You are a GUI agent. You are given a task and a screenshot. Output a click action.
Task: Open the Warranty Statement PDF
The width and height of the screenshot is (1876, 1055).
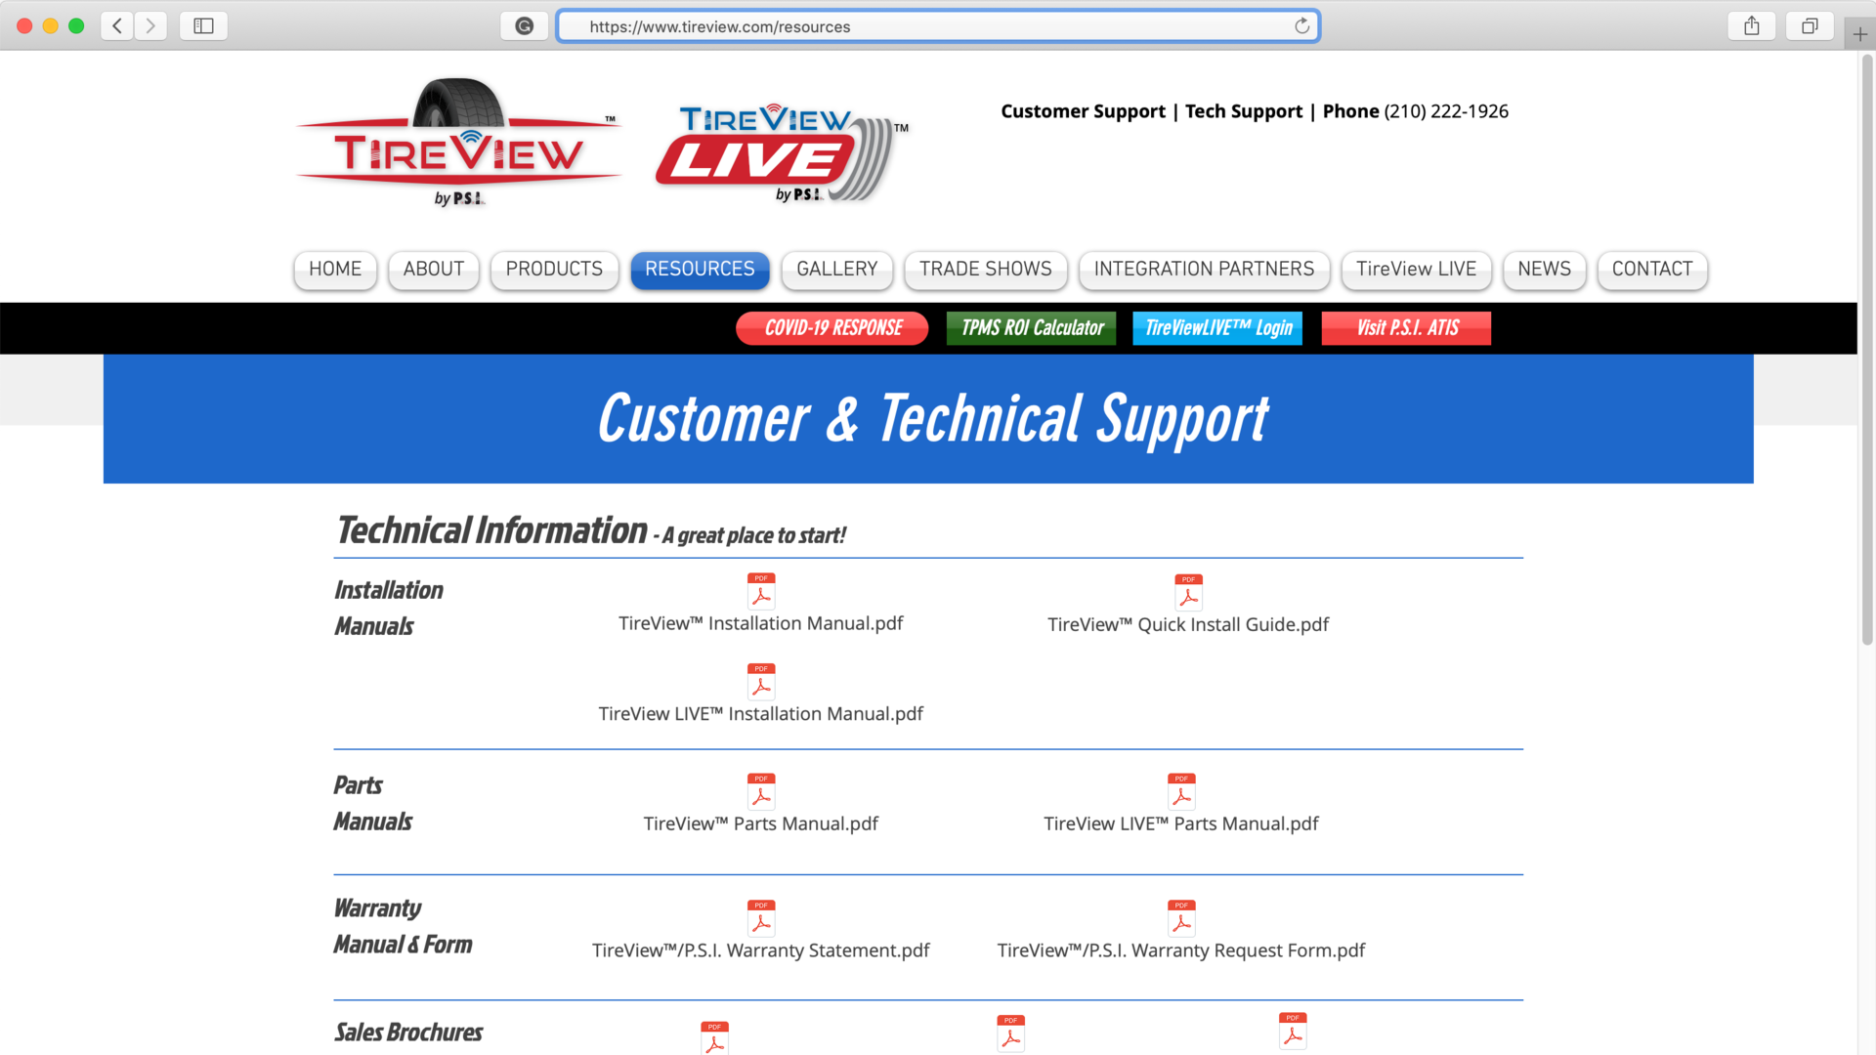click(x=761, y=949)
